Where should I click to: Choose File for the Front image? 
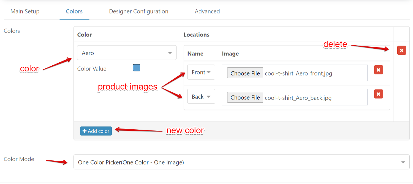(245, 73)
